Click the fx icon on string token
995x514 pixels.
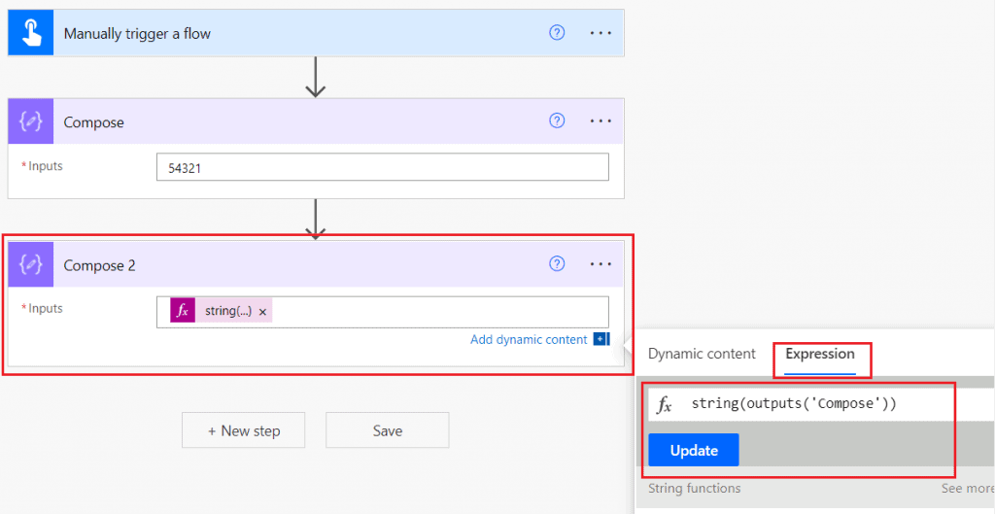coord(183,311)
